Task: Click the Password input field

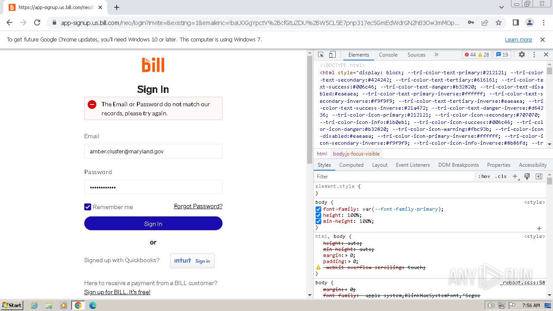Action: [153, 187]
